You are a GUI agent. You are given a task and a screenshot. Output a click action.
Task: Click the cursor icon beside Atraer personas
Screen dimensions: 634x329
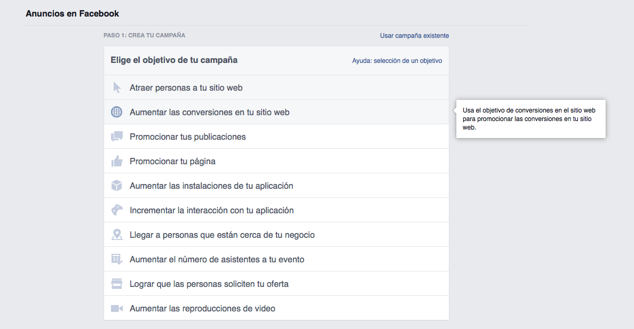coord(117,87)
